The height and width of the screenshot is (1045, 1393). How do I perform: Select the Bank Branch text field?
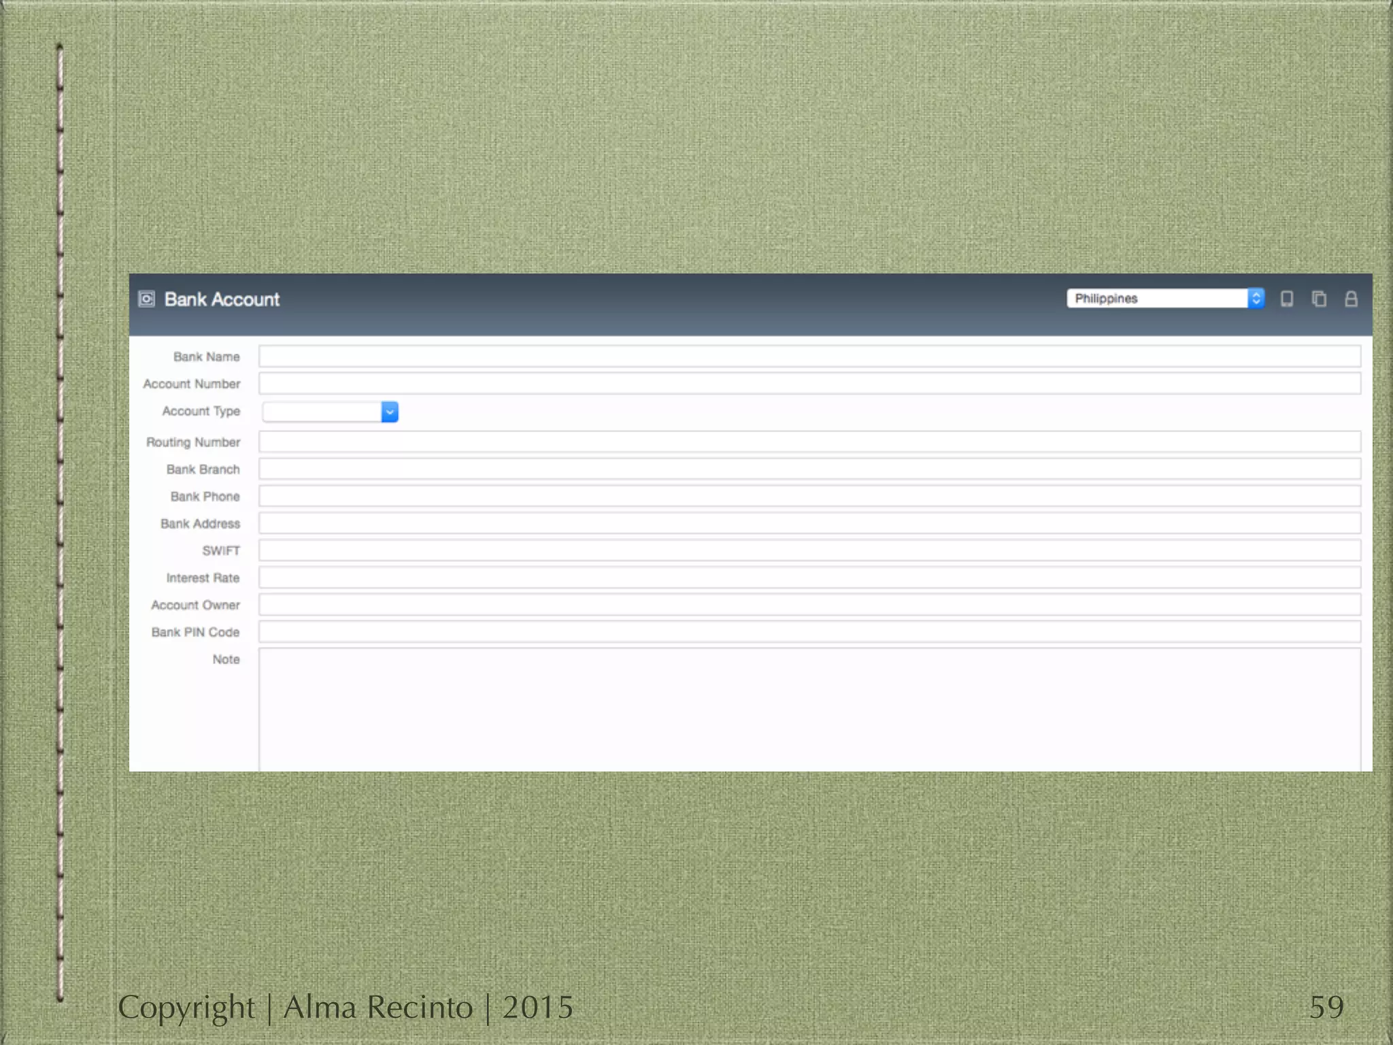coord(809,469)
